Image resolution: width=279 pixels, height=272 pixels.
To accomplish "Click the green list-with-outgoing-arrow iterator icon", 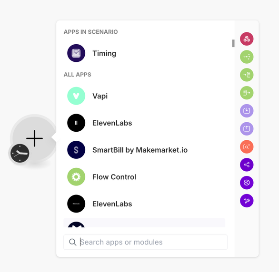I will pyautogui.click(x=247, y=93).
